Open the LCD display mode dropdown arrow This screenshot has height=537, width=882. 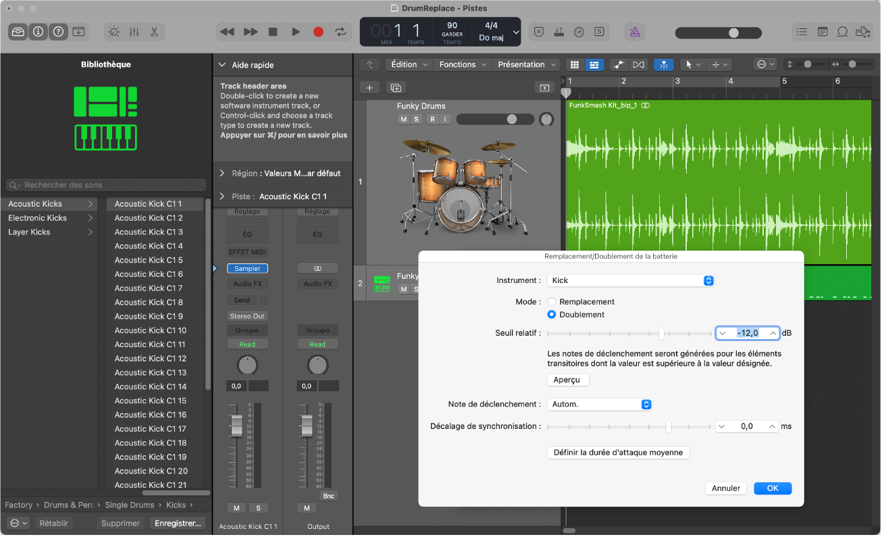pyautogui.click(x=517, y=32)
